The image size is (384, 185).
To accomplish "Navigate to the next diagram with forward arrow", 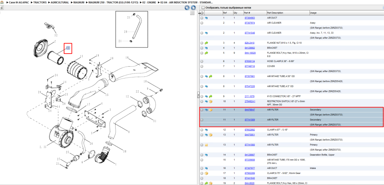I will click(193, 8).
